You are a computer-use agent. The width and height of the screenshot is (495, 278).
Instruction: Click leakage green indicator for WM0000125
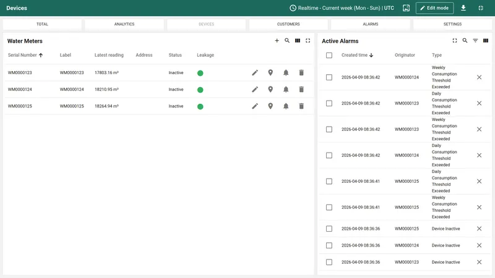(x=200, y=106)
